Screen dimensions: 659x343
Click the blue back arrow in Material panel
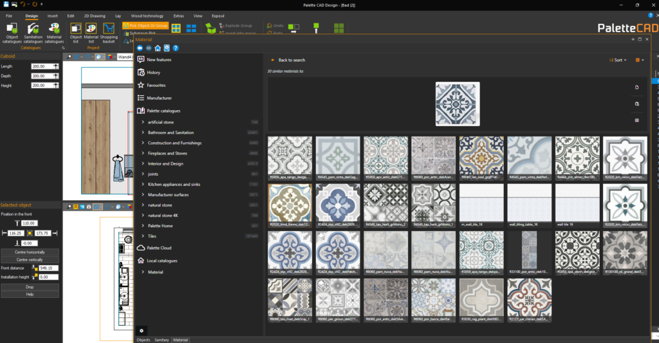coord(140,48)
